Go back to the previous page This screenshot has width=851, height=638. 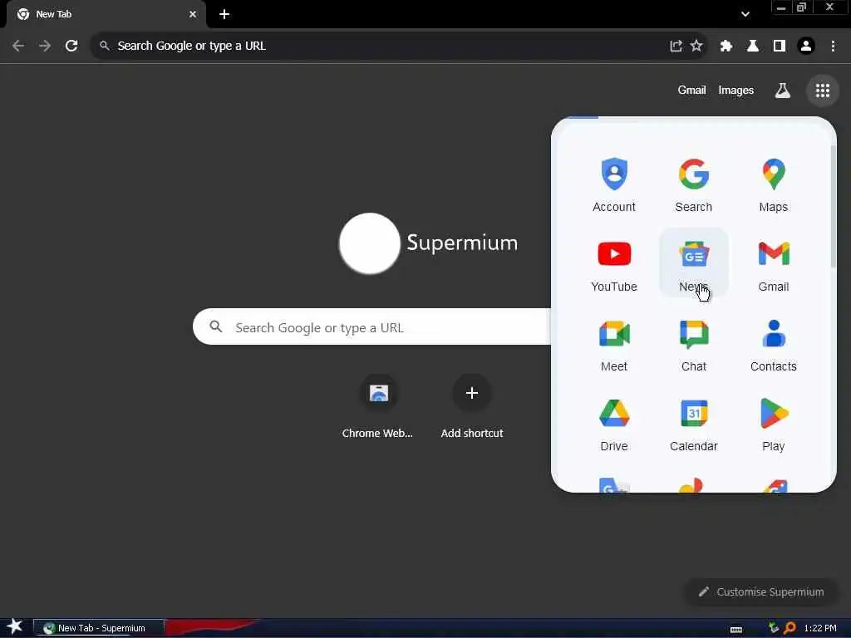[18, 47]
